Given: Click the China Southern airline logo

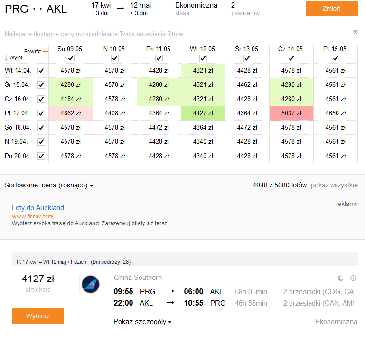Looking at the screenshot, I should [91, 284].
